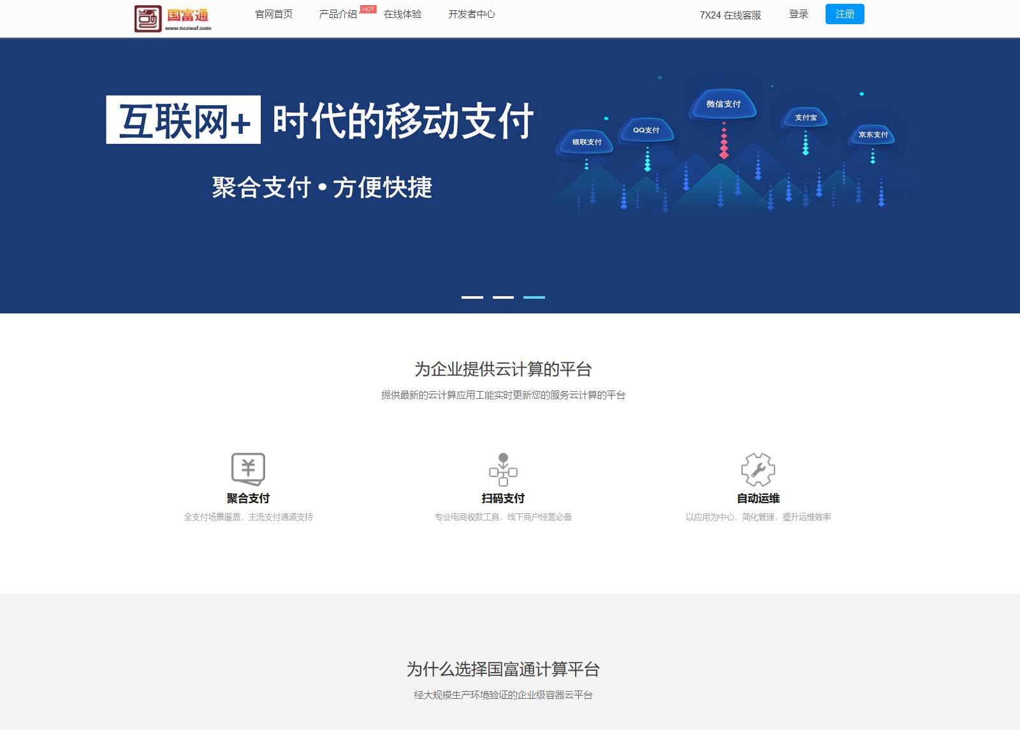Open 7X24 在线客服 support link
The height and width of the screenshot is (730, 1020).
[730, 15]
